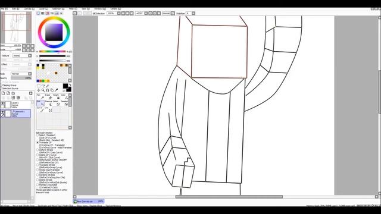The height and width of the screenshot is (214, 381).
Task: Select the linework Eraser tool
Action: (48, 97)
